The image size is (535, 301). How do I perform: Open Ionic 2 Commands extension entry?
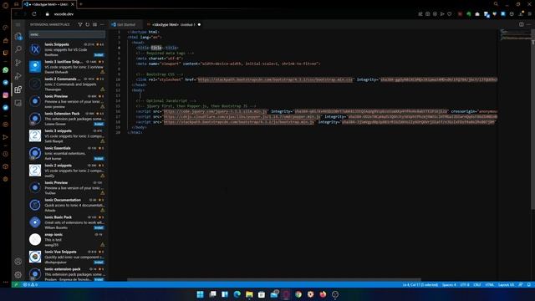point(67,84)
